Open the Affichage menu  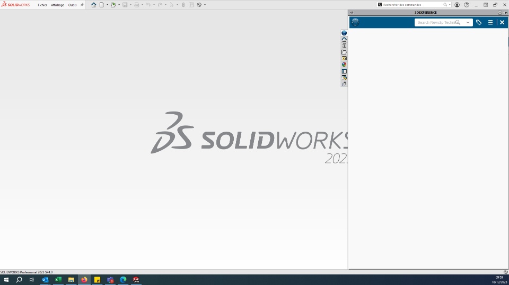coord(57,5)
